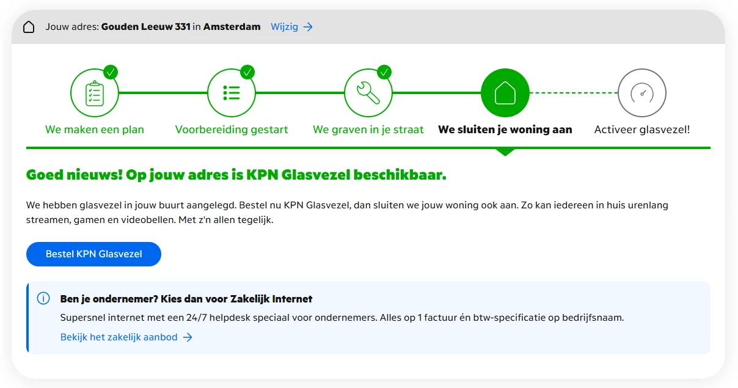The image size is (738, 388).
Task: Click checkmark badge on preparation step
Action: pyautogui.click(x=247, y=72)
